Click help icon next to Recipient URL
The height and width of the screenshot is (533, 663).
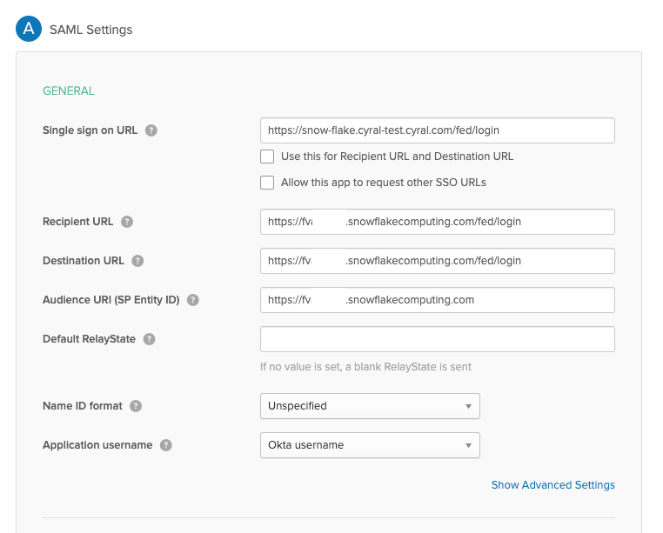(x=127, y=222)
